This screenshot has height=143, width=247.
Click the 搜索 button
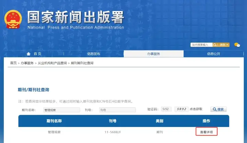click(x=218, y=109)
